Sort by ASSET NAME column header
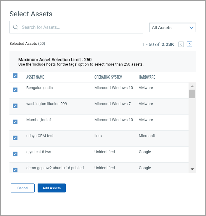This screenshot has height=216, width=206. pos(35,77)
